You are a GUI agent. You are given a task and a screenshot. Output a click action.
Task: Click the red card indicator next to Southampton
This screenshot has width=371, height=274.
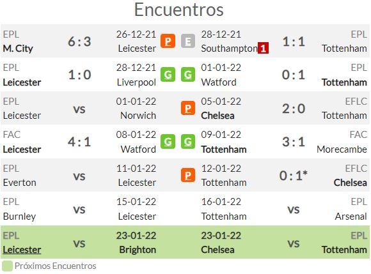(x=263, y=48)
